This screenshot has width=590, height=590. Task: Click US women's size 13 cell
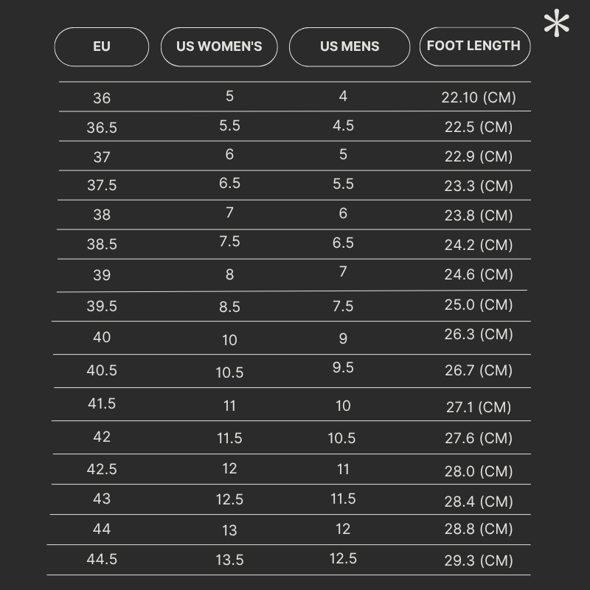point(229,530)
